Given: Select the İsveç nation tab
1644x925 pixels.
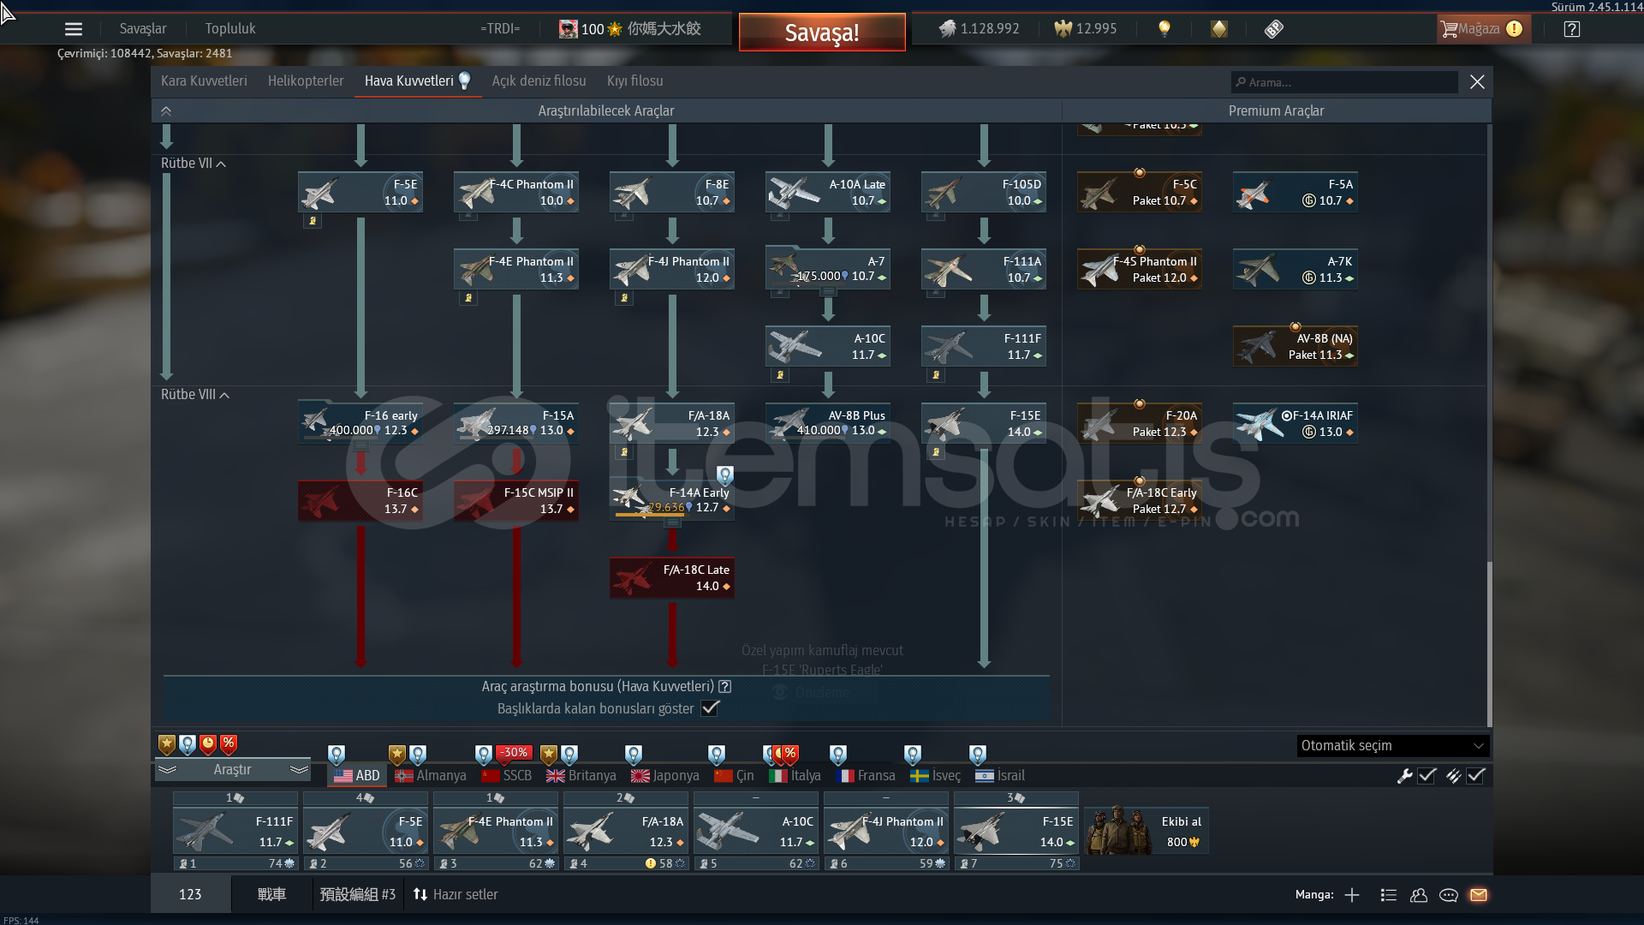Looking at the screenshot, I should coord(936,776).
